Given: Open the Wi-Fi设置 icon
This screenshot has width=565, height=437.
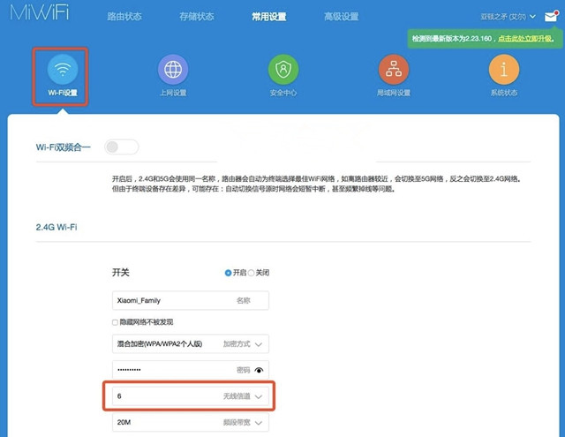Looking at the screenshot, I should point(62,69).
